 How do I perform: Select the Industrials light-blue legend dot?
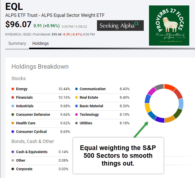[13, 106]
